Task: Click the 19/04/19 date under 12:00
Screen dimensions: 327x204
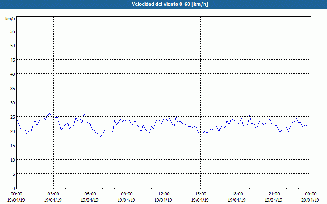Action: pos(163,200)
